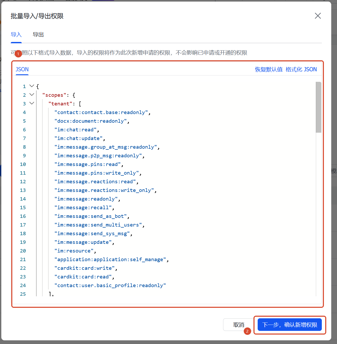Click "im:message.reactions:read" entry
The width and height of the screenshot is (337, 344).
[x=95, y=182]
